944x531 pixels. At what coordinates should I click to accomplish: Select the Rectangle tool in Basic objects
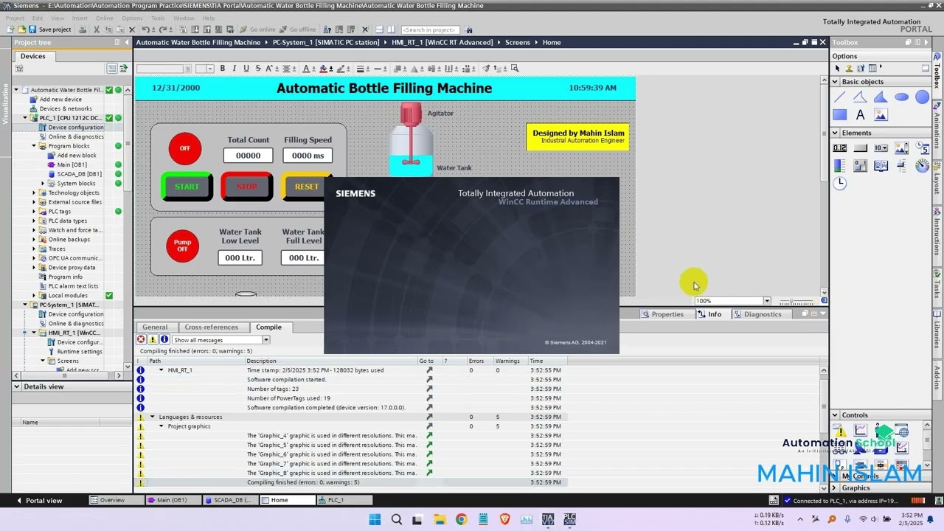coord(840,114)
